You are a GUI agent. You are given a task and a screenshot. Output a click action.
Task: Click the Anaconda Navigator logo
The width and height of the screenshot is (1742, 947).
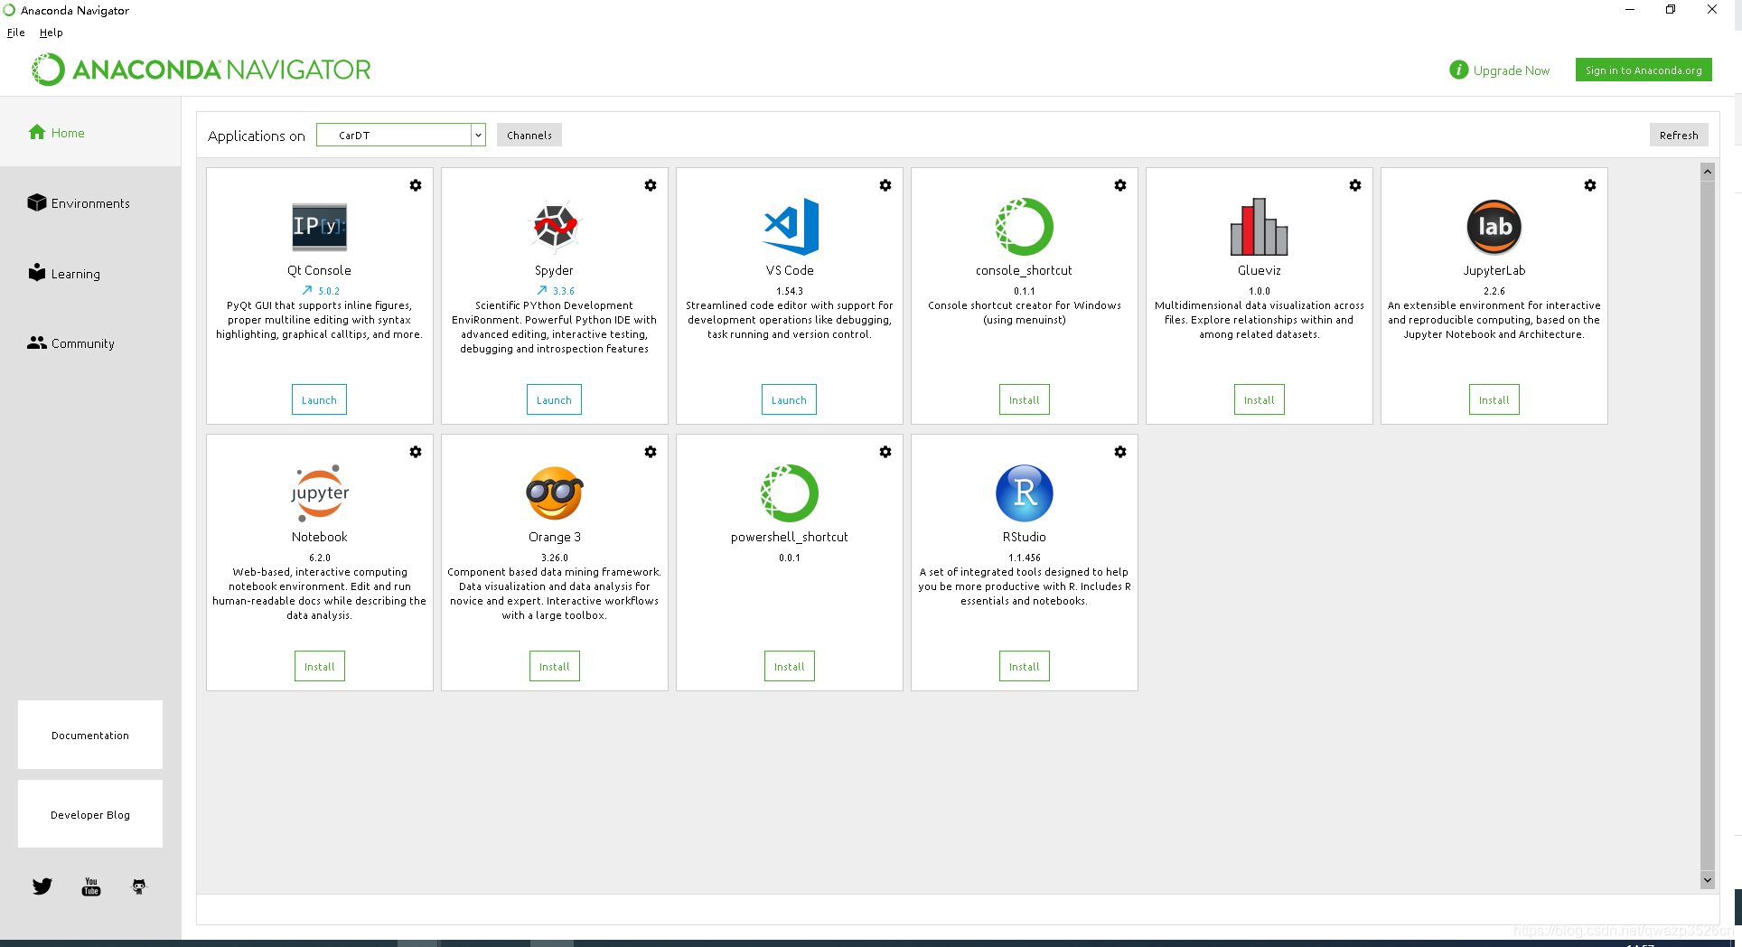[x=201, y=70]
